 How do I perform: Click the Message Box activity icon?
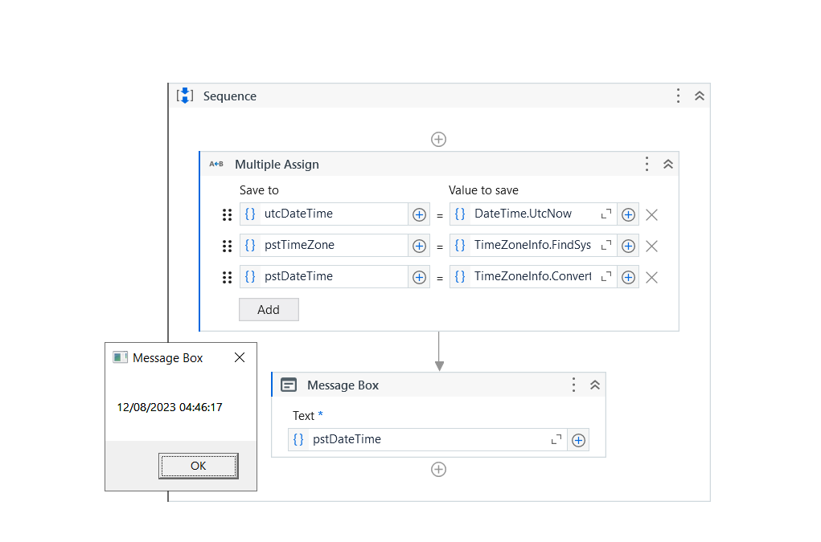(x=289, y=385)
